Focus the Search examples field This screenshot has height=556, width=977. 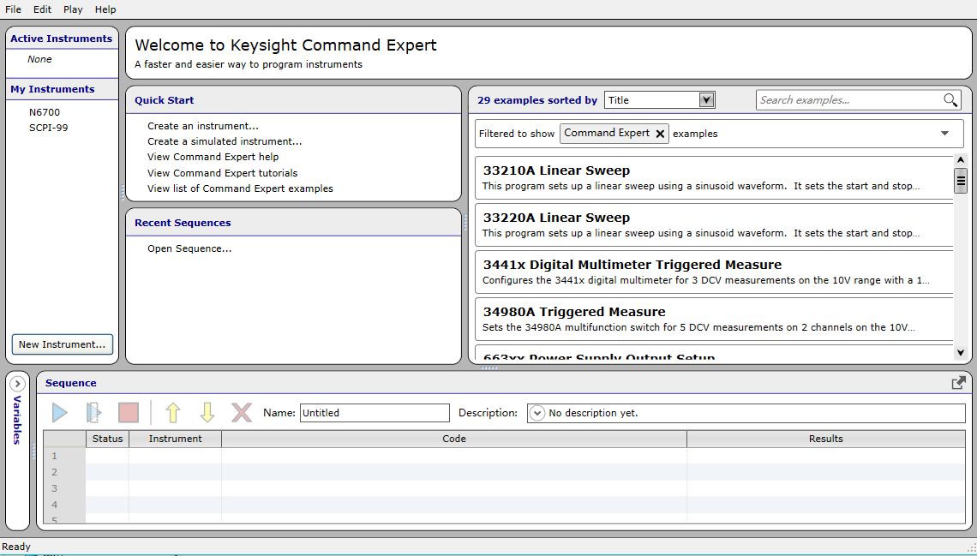pyautogui.click(x=849, y=100)
